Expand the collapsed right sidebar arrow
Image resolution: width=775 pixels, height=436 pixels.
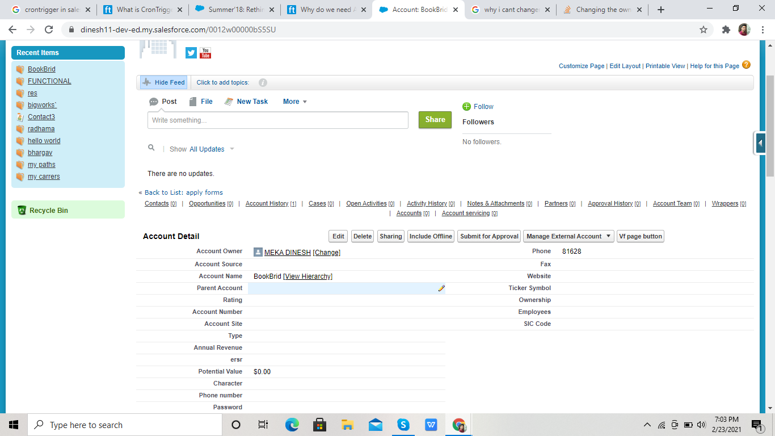761,143
